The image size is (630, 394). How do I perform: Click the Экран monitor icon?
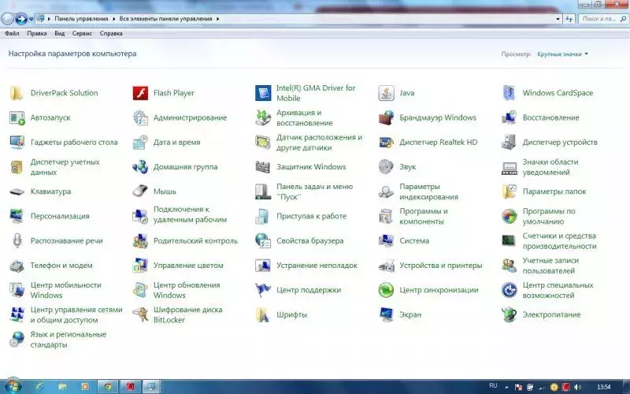click(386, 314)
